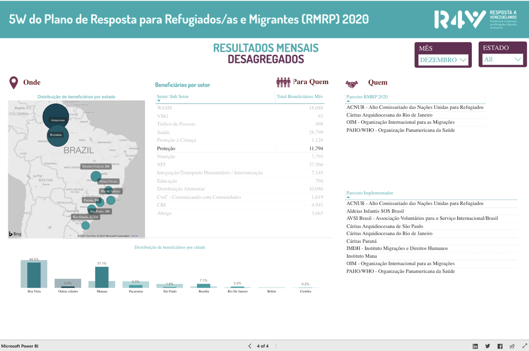The image size is (529, 351).
Task: Click the Rio De Janeiro bar
Action: [238, 287]
